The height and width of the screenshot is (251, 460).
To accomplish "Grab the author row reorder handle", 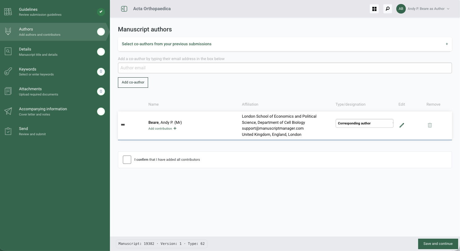I will coord(123,125).
